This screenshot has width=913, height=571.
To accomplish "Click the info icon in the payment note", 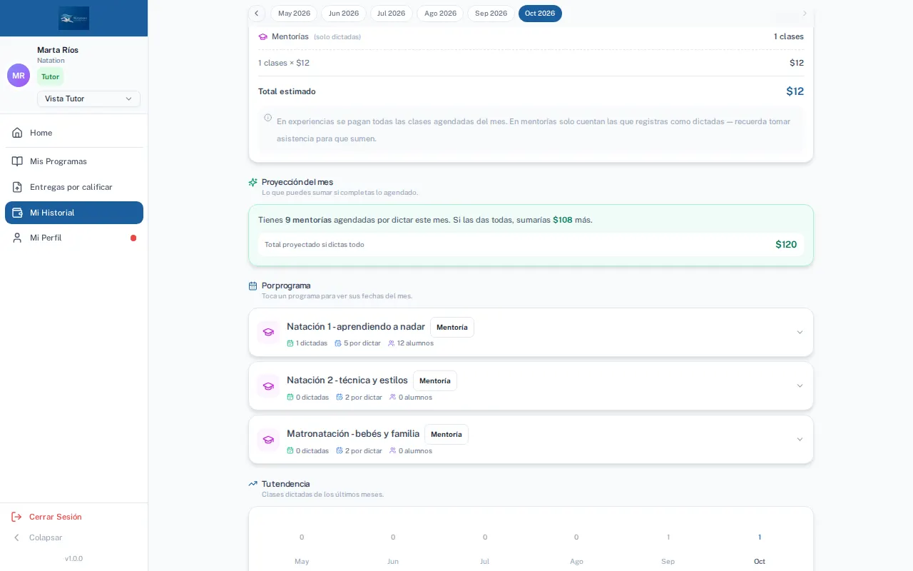I will [268, 118].
